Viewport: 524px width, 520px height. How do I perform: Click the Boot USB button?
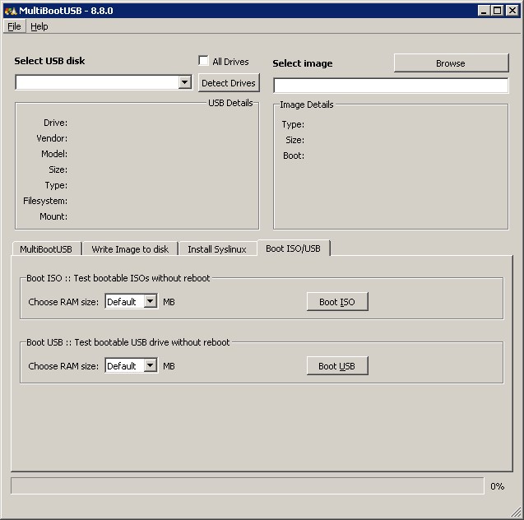pyautogui.click(x=336, y=366)
